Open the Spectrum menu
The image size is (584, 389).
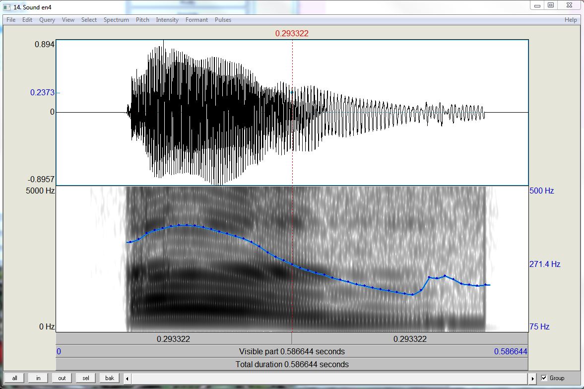pos(116,20)
